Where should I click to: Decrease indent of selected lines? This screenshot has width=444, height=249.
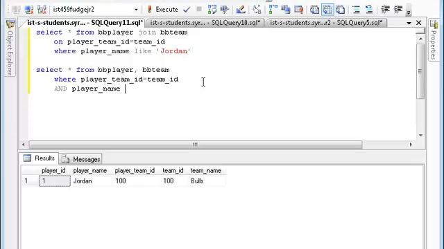pos(385,10)
